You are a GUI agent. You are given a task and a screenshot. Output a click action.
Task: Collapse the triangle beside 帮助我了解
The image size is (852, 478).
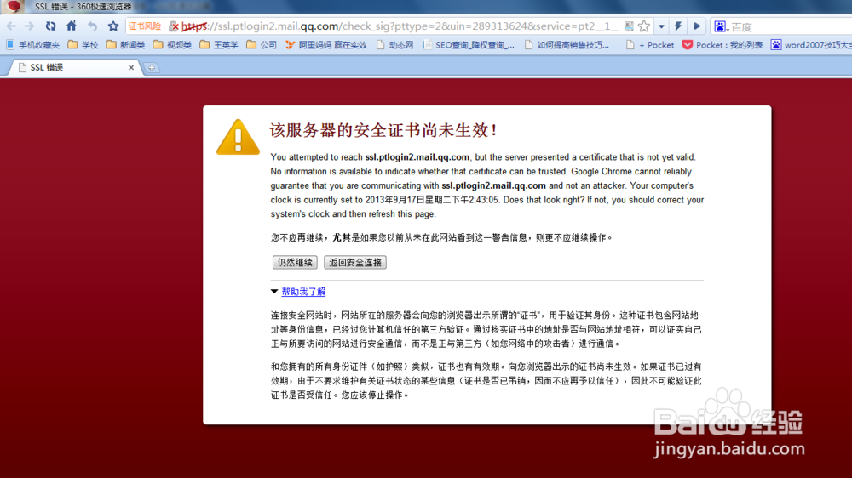[274, 292]
